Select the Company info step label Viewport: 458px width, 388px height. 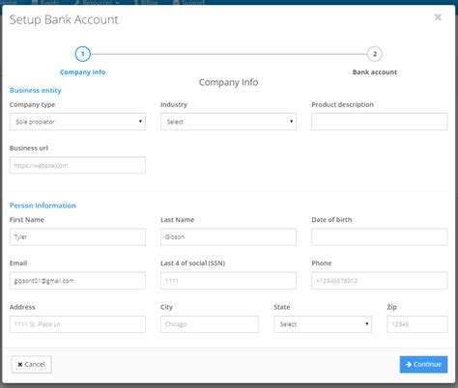83,72
